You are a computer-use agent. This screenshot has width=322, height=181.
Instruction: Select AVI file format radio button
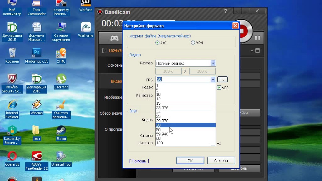157,43
